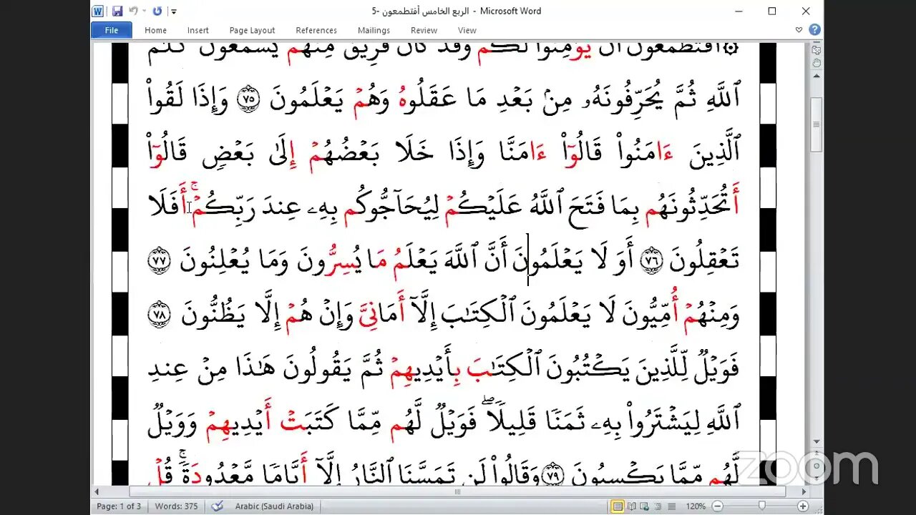Open the Page Layout ribbon tab
This screenshot has width=916, height=515.
point(252,30)
